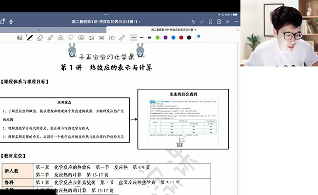The height and width of the screenshot is (195, 318).
Task: Tap the 【教材定位】 section heading
Action: tap(13, 156)
